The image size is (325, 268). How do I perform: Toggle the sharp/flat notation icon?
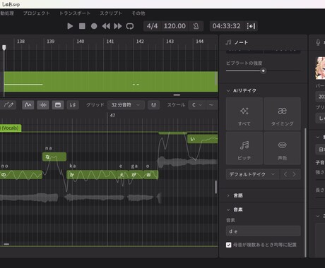click(73, 105)
